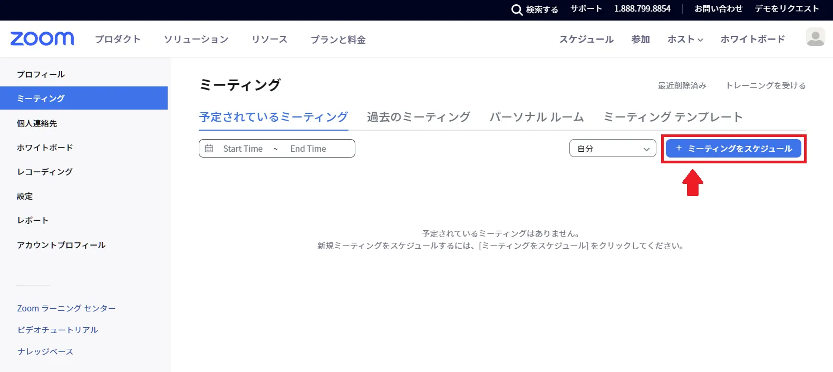
Task: Switch to 過去のミーティング tab
Action: [x=418, y=117]
